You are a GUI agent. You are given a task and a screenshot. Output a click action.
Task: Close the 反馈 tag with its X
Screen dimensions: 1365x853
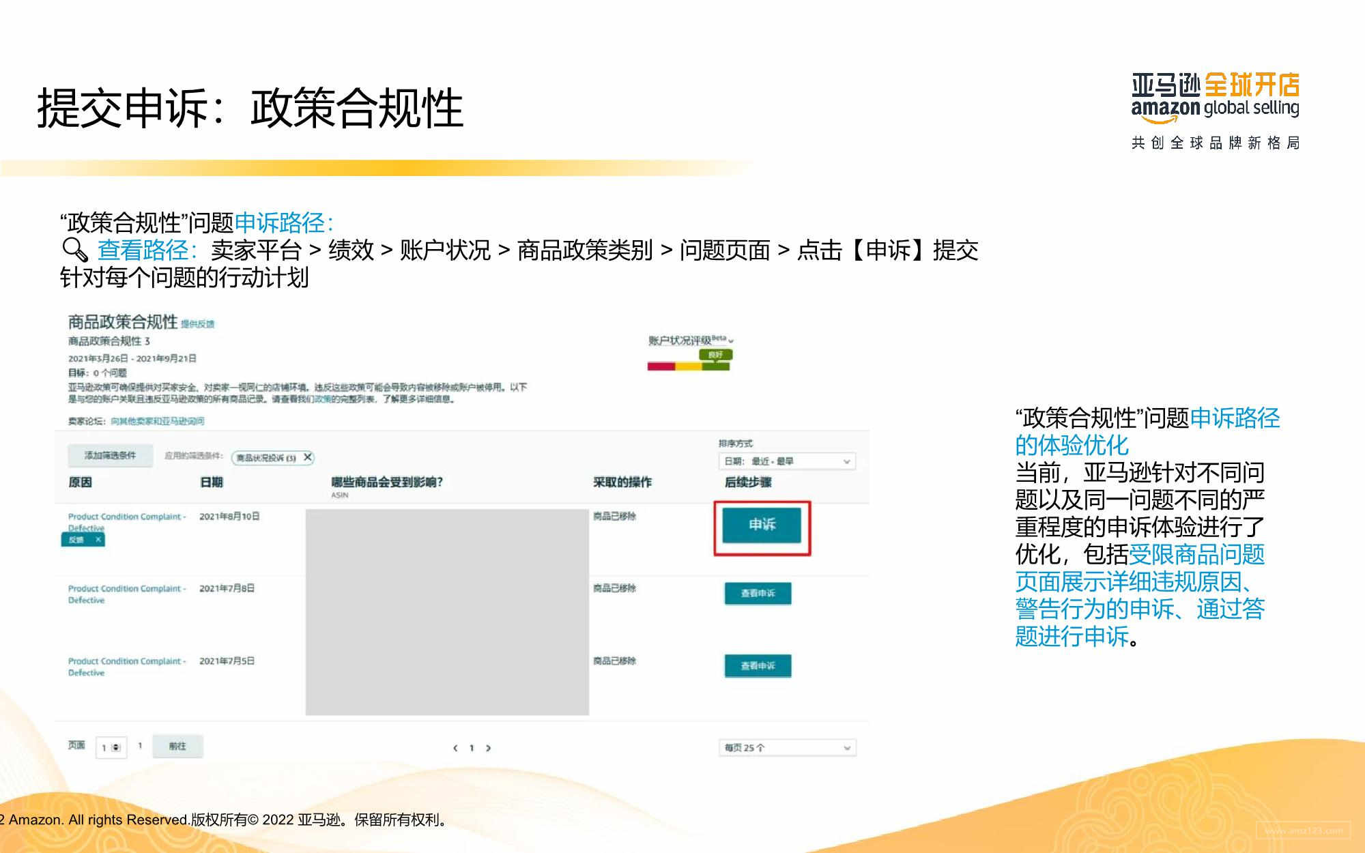(98, 540)
